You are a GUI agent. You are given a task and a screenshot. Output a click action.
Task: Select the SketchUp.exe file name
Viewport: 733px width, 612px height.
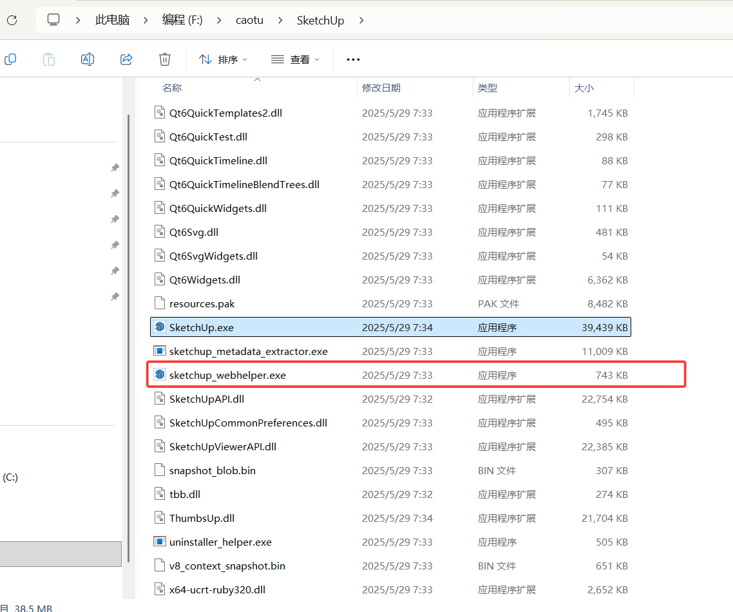202,328
